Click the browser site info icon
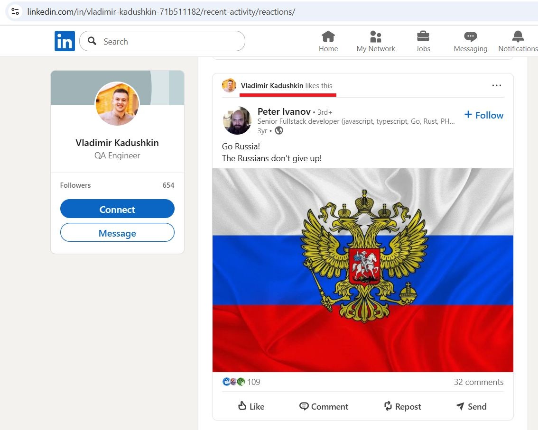Image resolution: width=538 pixels, height=430 pixels. 15,12
